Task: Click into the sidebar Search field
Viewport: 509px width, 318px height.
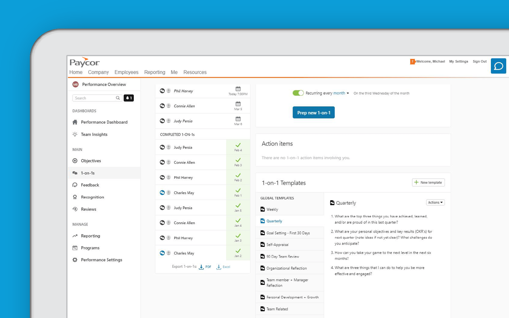Action: click(97, 98)
